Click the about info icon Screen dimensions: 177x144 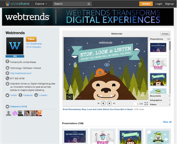click(x=7, y=84)
